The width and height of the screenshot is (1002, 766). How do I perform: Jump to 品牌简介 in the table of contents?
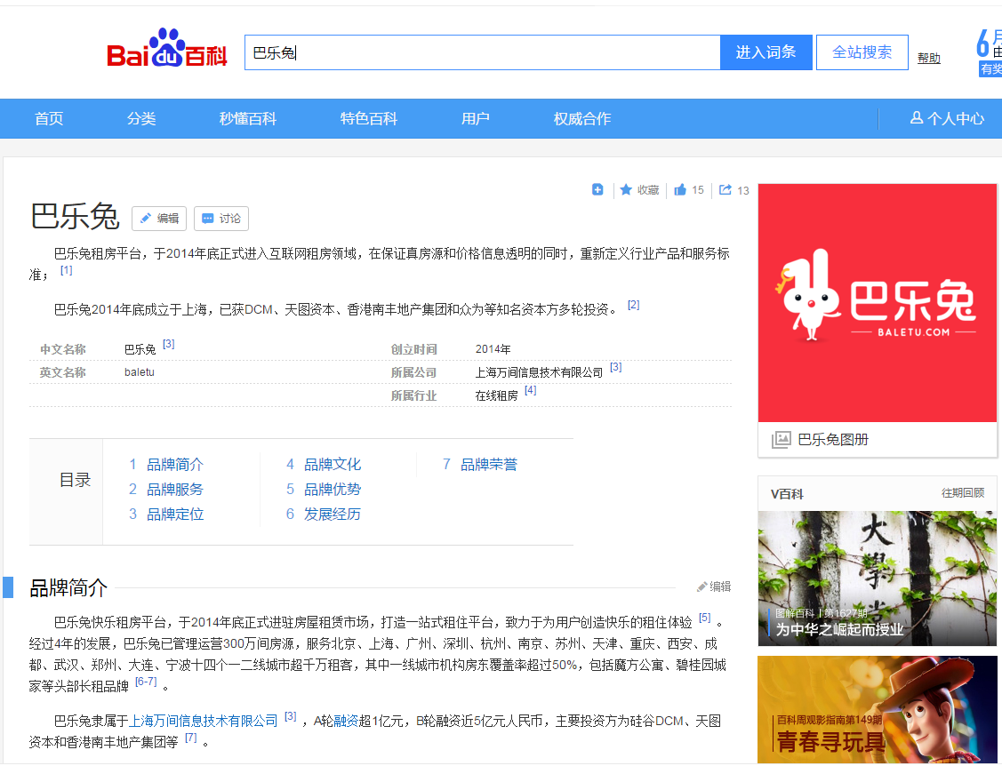click(175, 465)
